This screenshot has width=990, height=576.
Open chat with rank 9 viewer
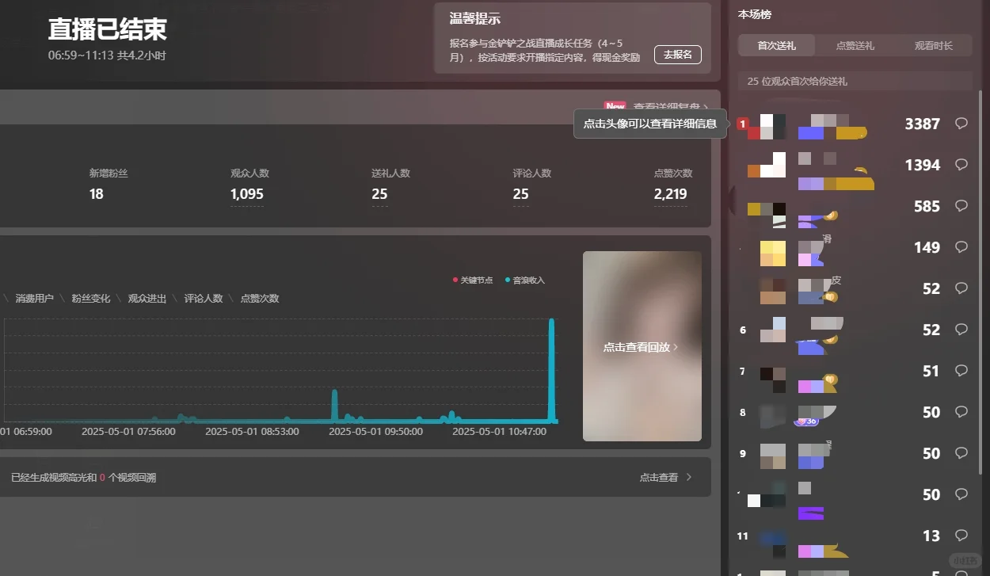click(x=961, y=453)
